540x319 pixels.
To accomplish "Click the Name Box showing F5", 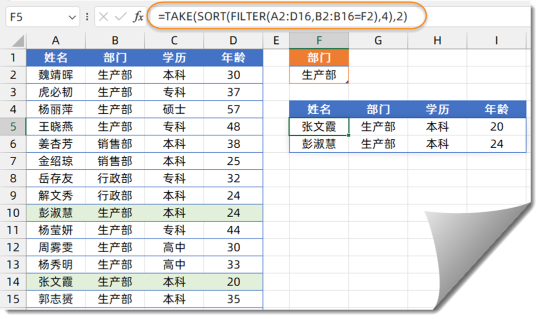I will 35,17.
